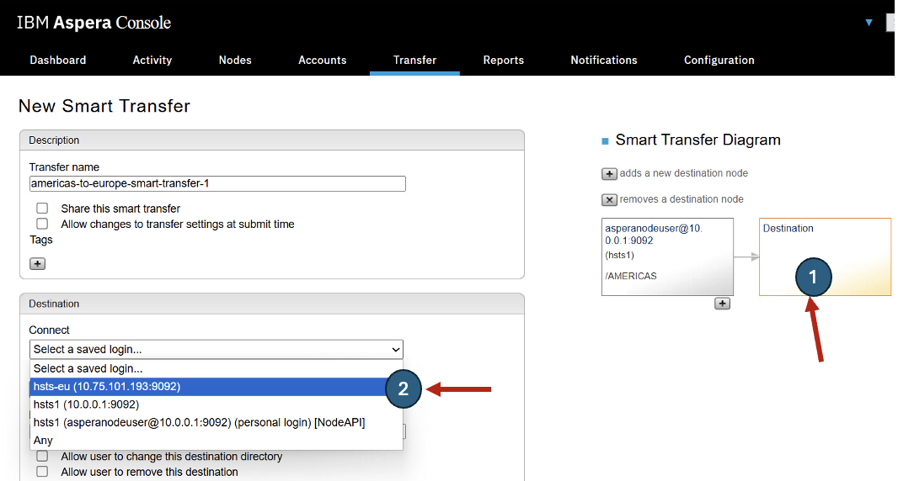Image resolution: width=898 pixels, height=481 pixels.
Task: Pick hsts1 asperanodeuser personal login NodeAPI option
Action: point(216,422)
